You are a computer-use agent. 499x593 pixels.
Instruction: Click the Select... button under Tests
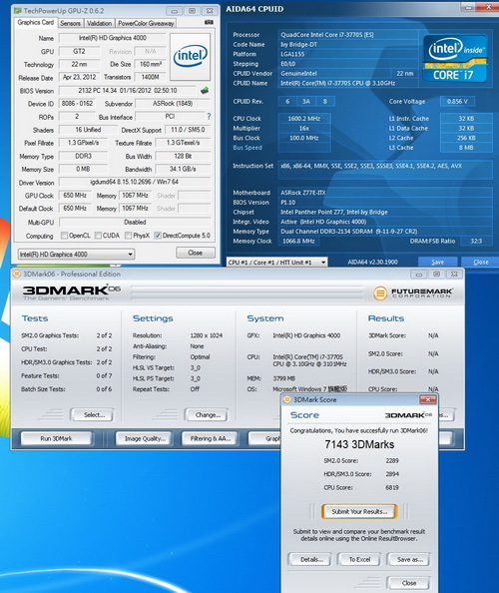tap(94, 415)
